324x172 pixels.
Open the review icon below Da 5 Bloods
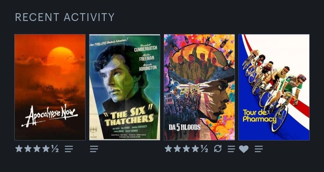click(231, 149)
